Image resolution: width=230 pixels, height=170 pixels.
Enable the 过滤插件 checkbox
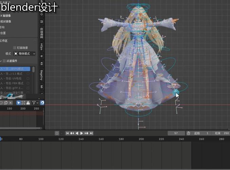click(4, 61)
